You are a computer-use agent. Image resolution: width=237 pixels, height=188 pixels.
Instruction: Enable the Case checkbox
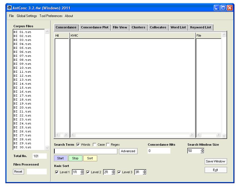pyautogui.click(x=94, y=145)
